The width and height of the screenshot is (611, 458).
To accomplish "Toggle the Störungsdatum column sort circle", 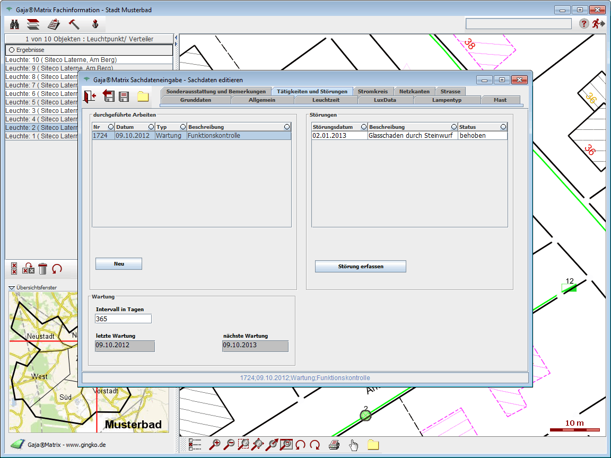I will point(363,127).
